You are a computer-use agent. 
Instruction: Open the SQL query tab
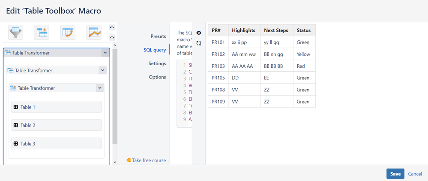[x=155, y=50]
